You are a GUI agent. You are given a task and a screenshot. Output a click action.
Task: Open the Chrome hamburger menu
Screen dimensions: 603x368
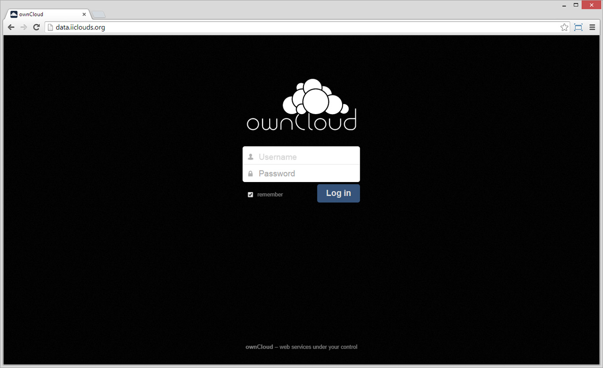click(x=592, y=27)
